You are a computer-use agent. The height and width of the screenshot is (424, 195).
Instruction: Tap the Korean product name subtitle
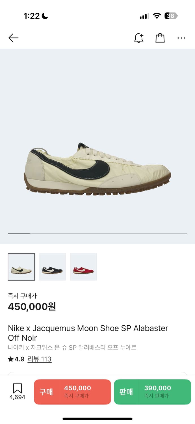72,347
